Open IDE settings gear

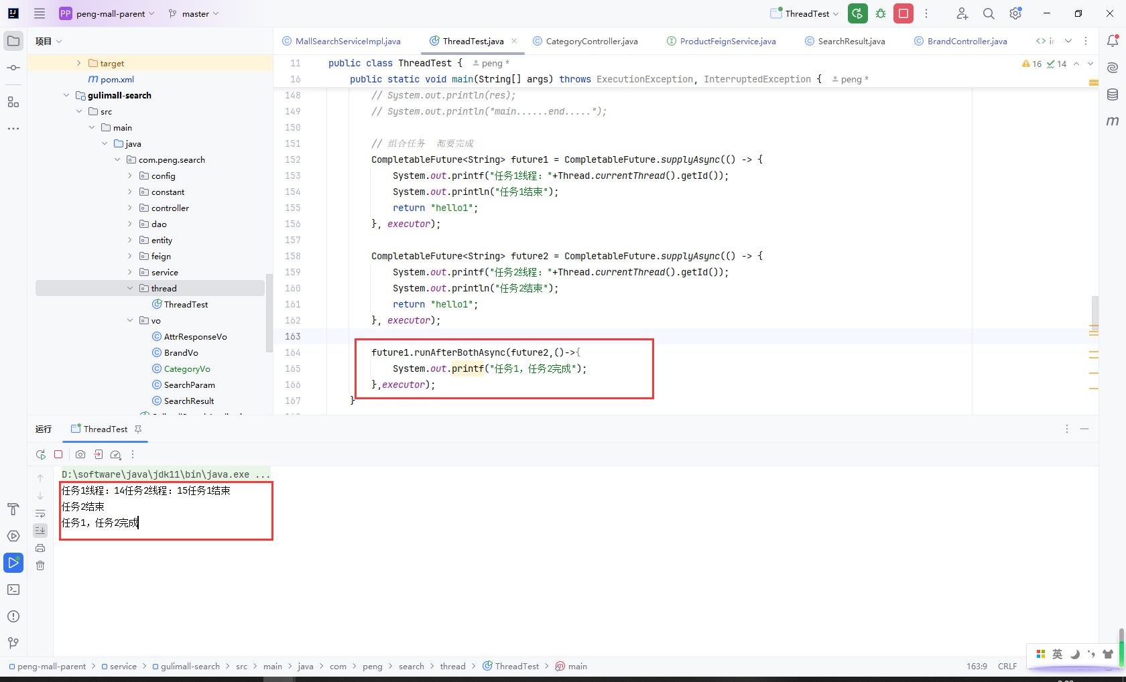click(1015, 13)
